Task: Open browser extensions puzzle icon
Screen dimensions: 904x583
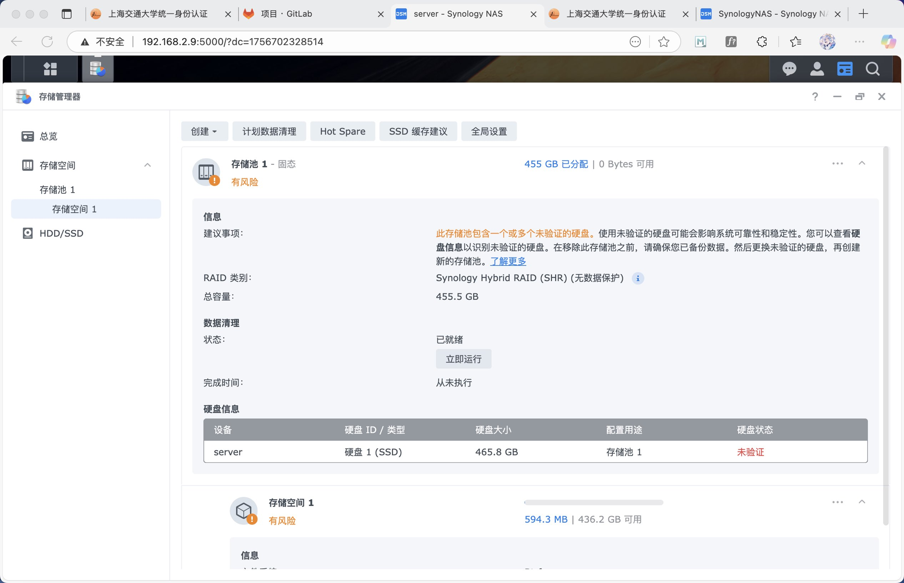Action: pos(762,42)
